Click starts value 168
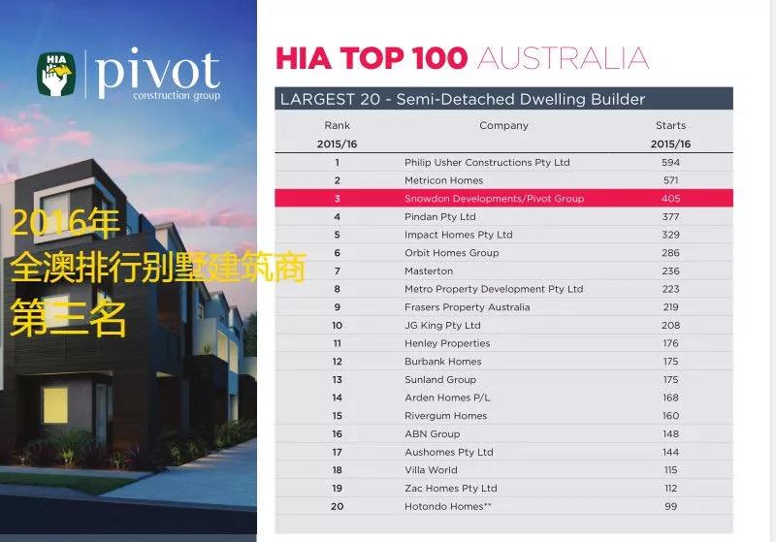This screenshot has width=776, height=542. pos(670,398)
